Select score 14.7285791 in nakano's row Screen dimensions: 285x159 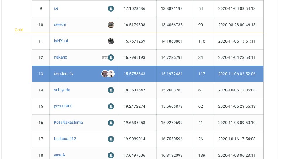[172, 57]
